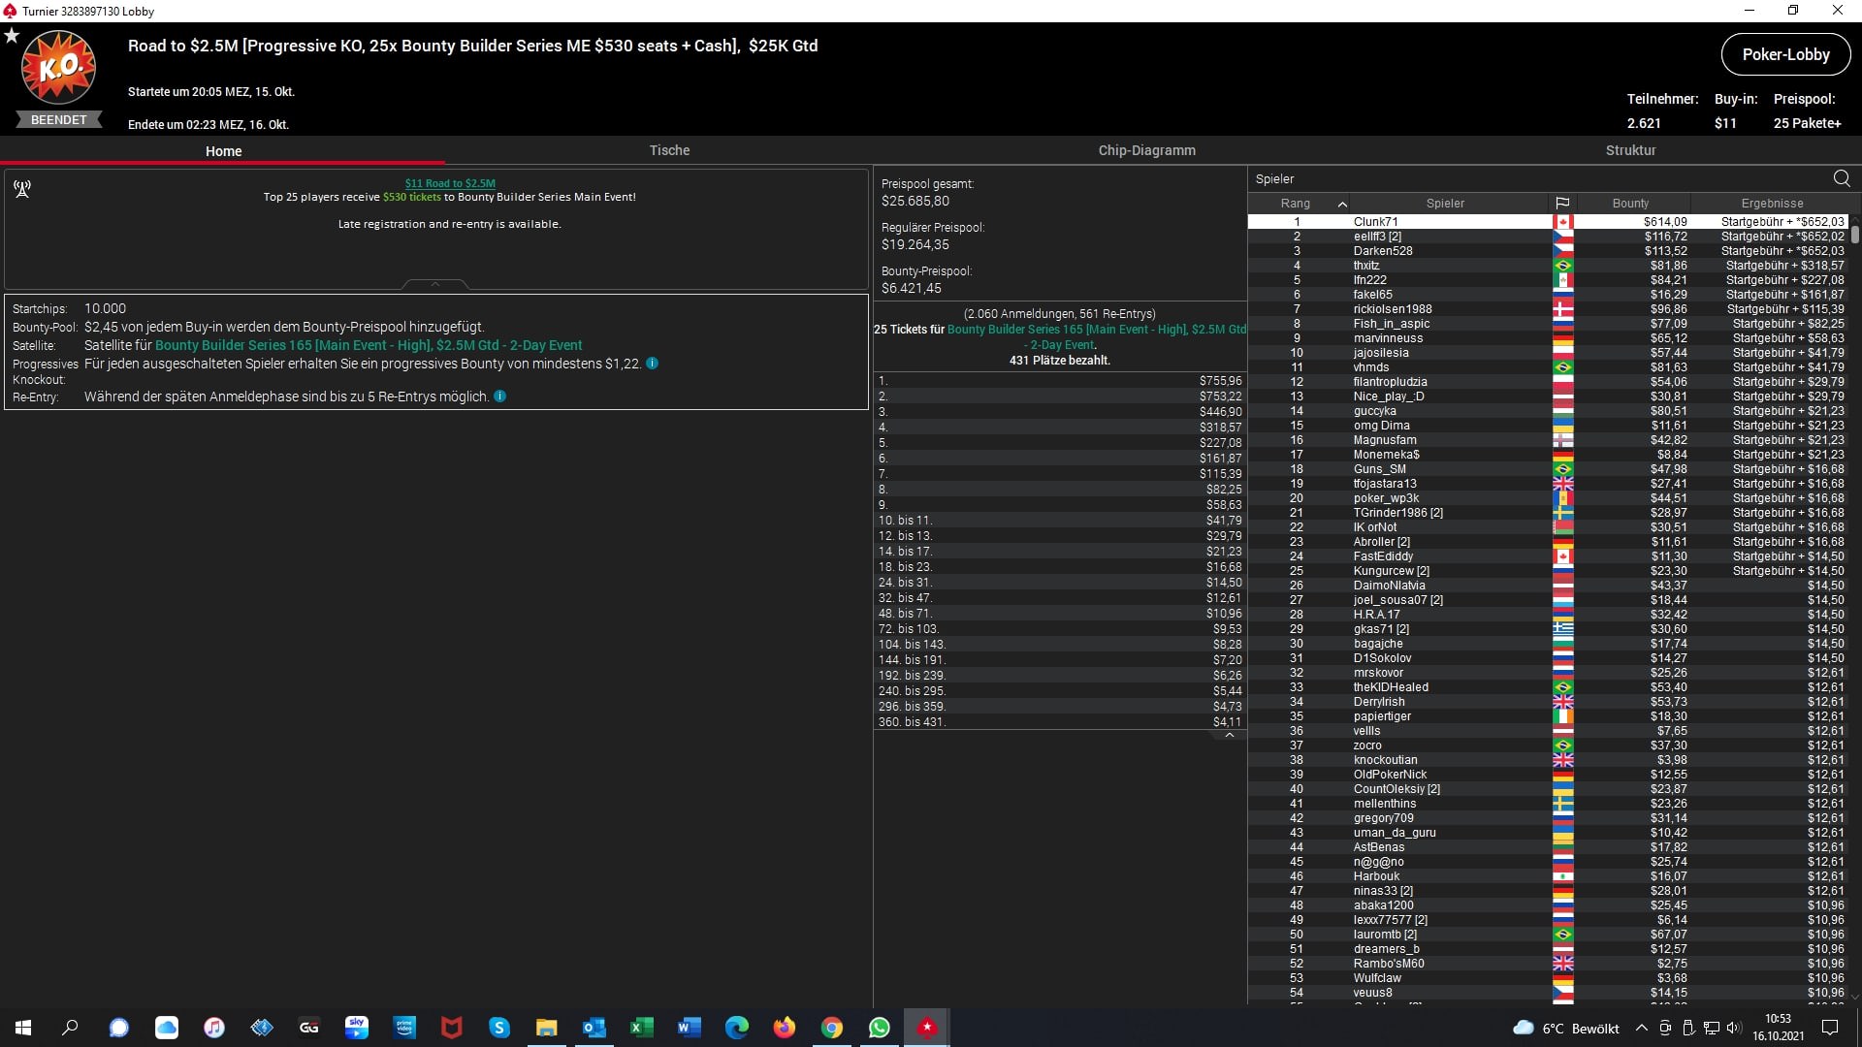Open Bounty Builder Series 165 satellite link
The height and width of the screenshot is (1047, 1862).
pos(369,345)
